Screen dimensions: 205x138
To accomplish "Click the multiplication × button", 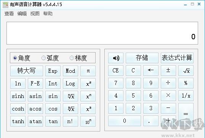I will pyautogui.click(x=168, y=96).
